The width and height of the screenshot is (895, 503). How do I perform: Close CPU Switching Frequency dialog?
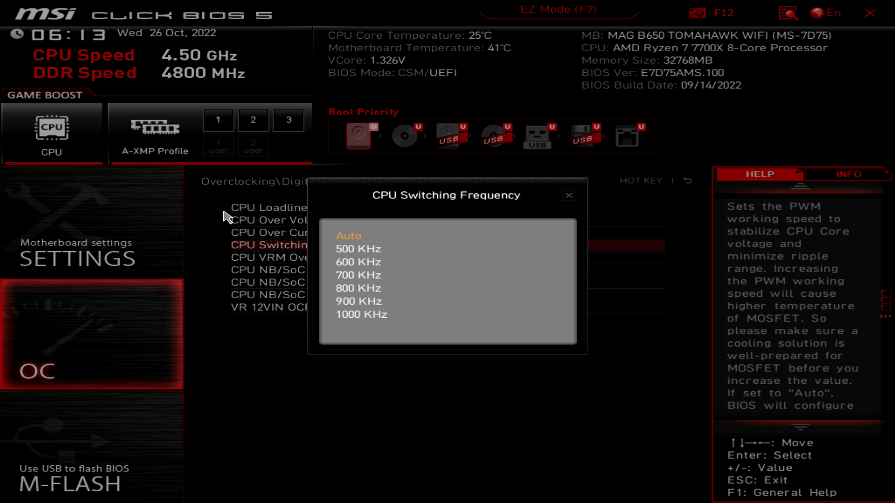pos(569,195)
